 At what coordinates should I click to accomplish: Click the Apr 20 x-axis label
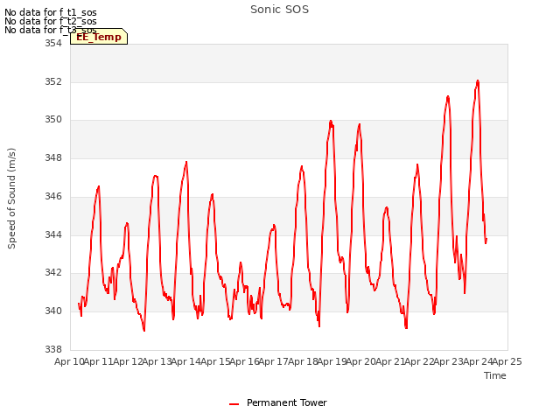pyautogui.click(x=361, y=361)
